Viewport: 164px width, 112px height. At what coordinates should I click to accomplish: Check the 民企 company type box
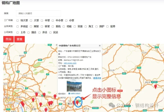coord(50,32)
